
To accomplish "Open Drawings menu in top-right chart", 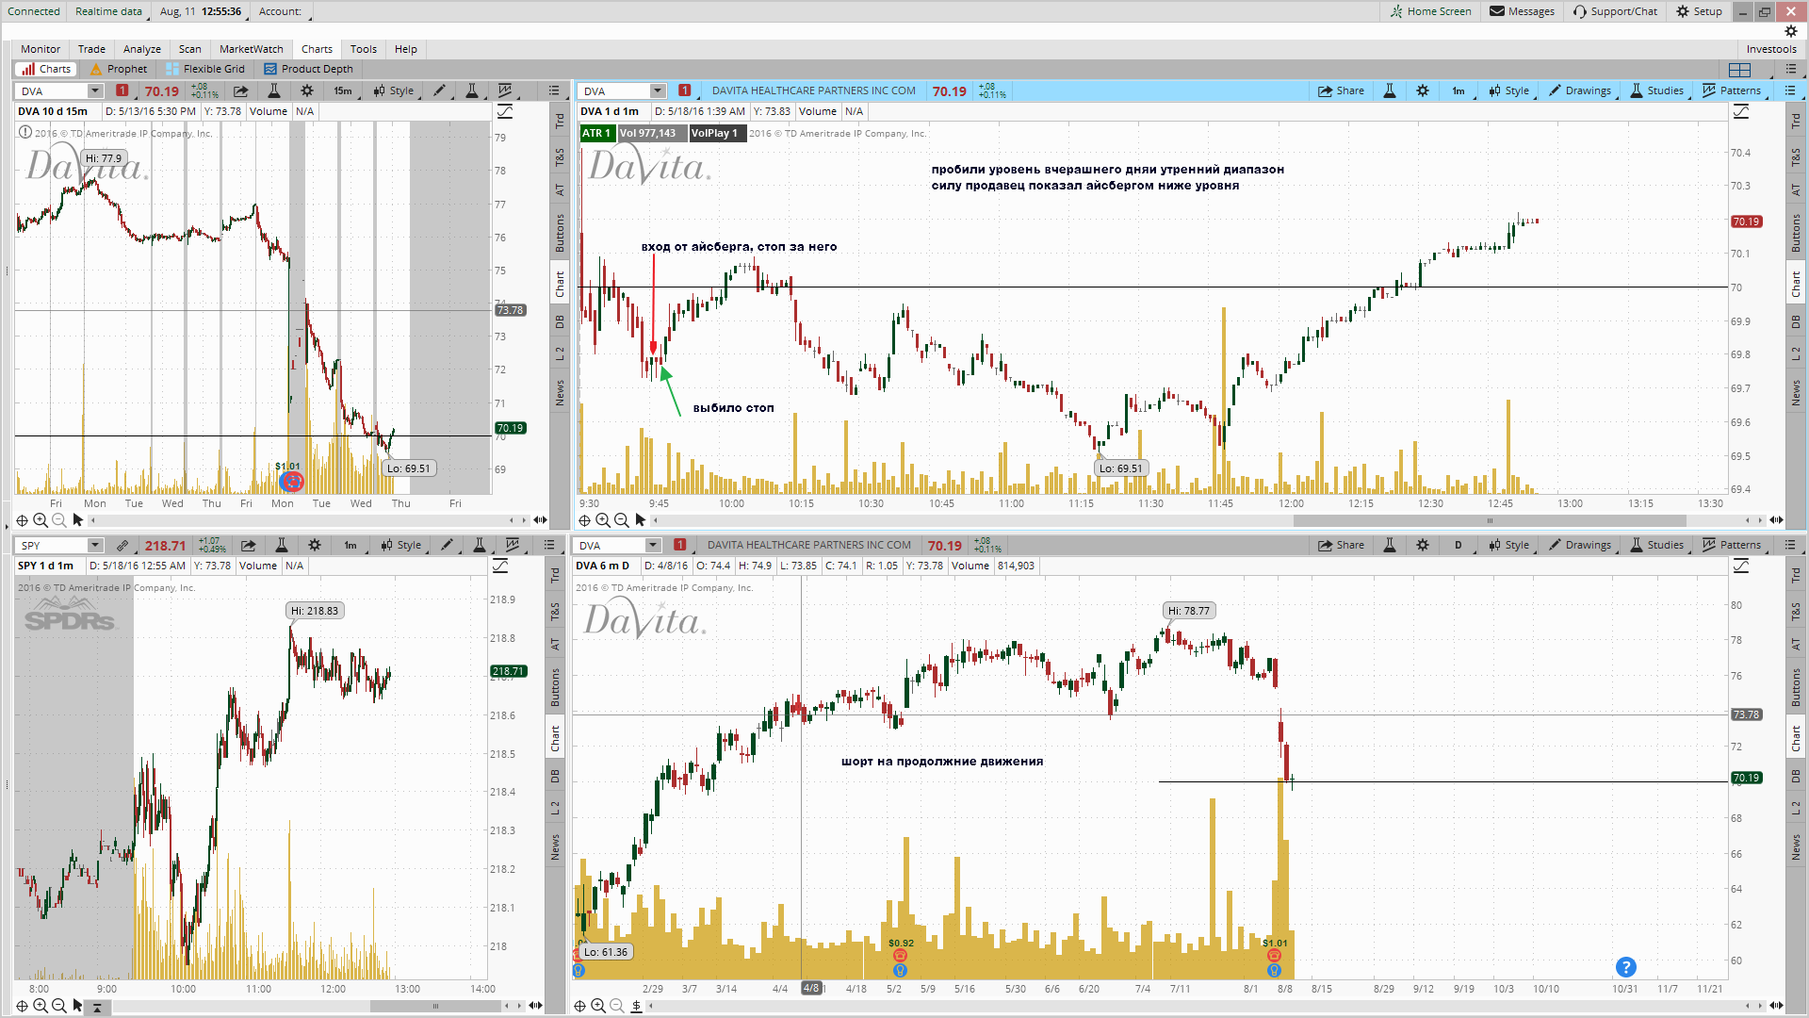I will (x=1580, y=91).
